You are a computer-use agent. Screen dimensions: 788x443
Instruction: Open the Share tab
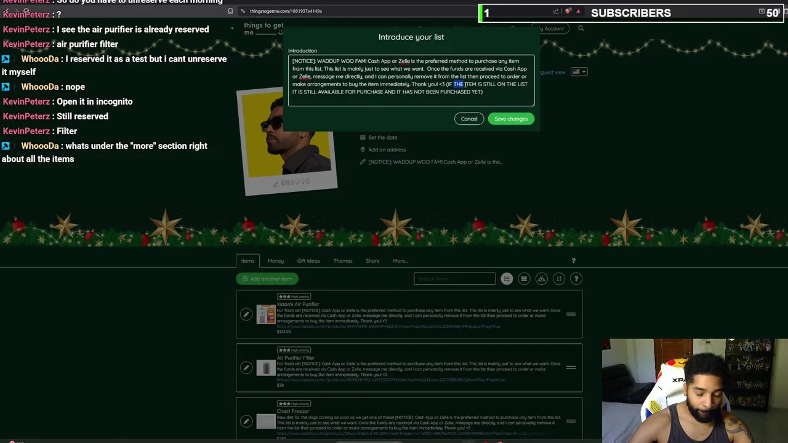click(372, 261)
